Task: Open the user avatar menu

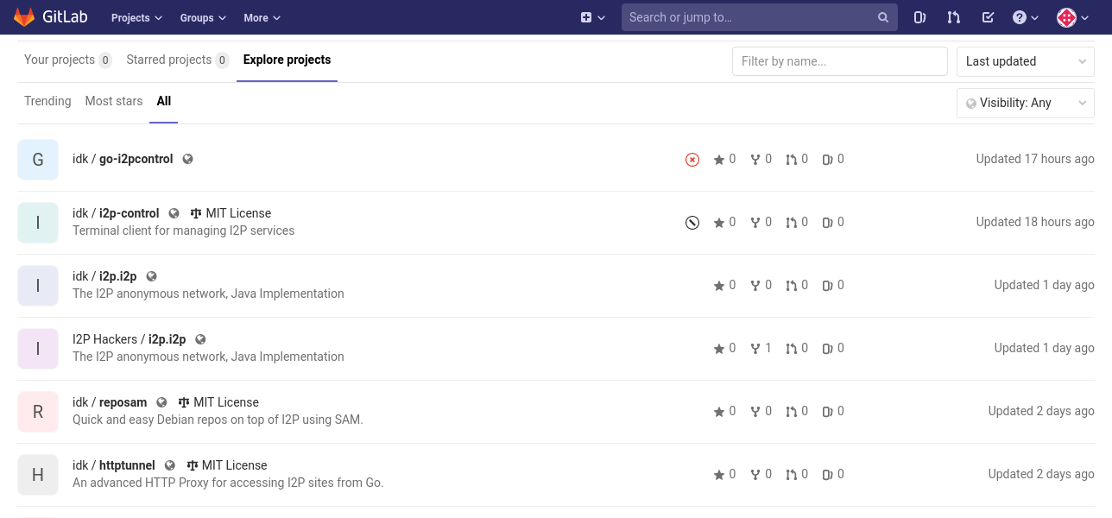Action: pos(1073,17)
